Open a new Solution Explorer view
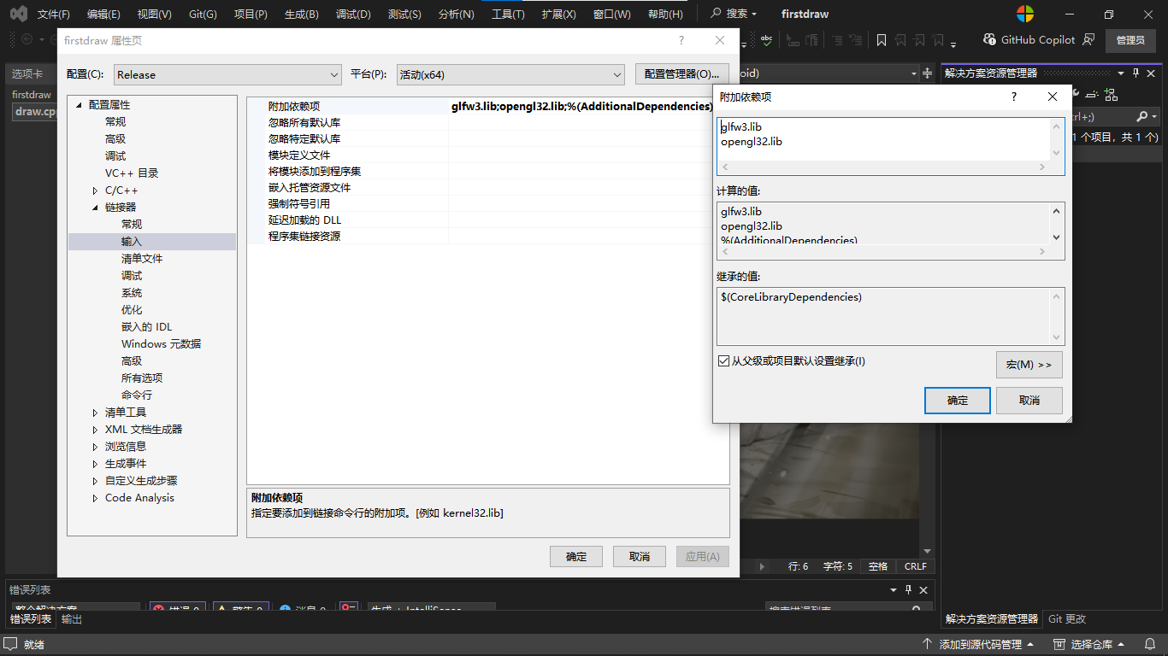The height and width of the screenshot is (656, 1168). click(1111, 95)
